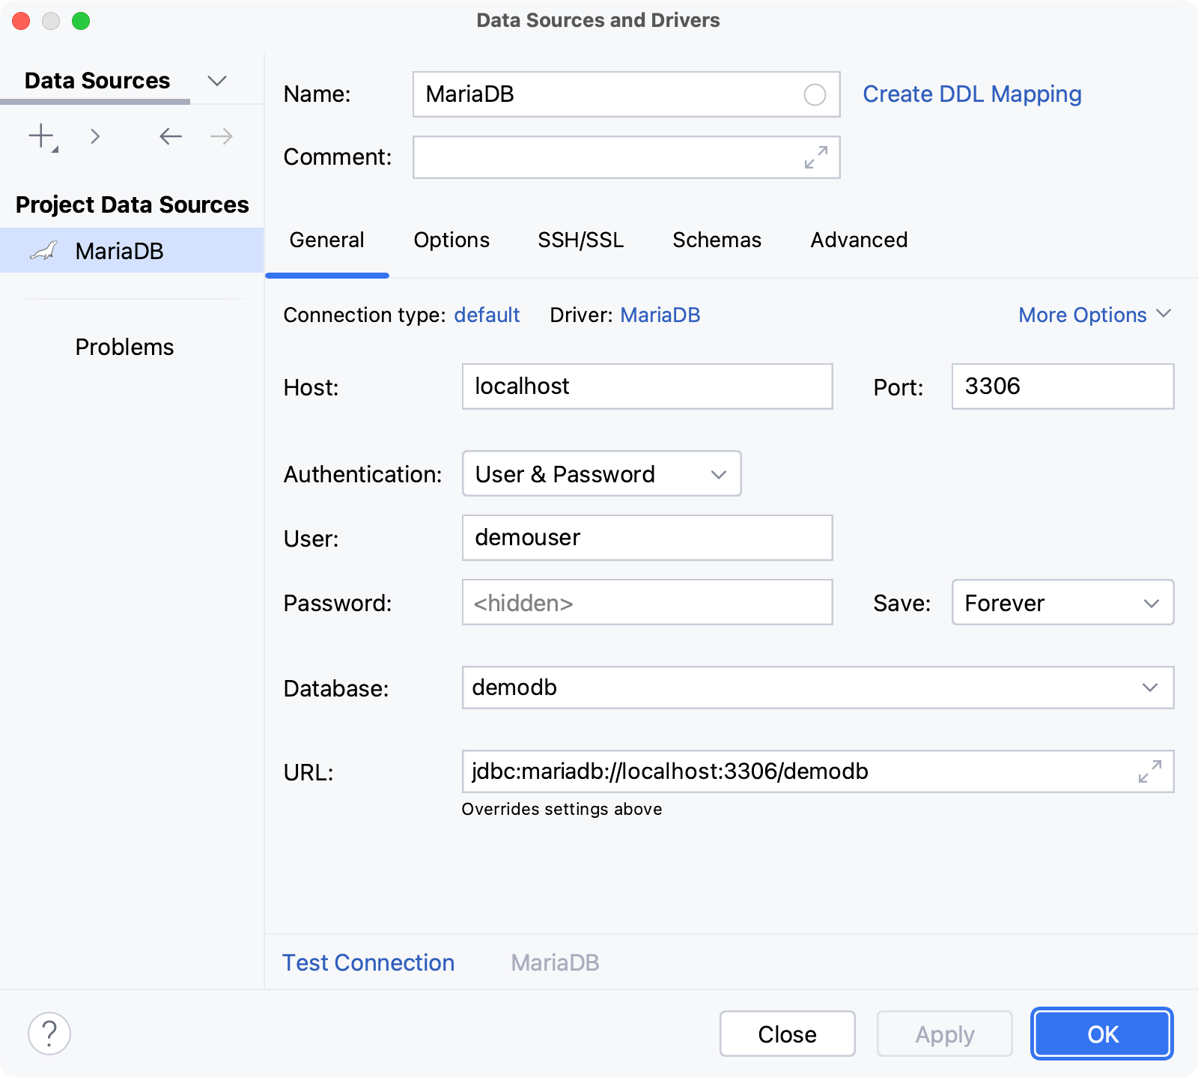Open Create DDL Mapping
Screen dimensions: 1198x1077
click(971, 94)
